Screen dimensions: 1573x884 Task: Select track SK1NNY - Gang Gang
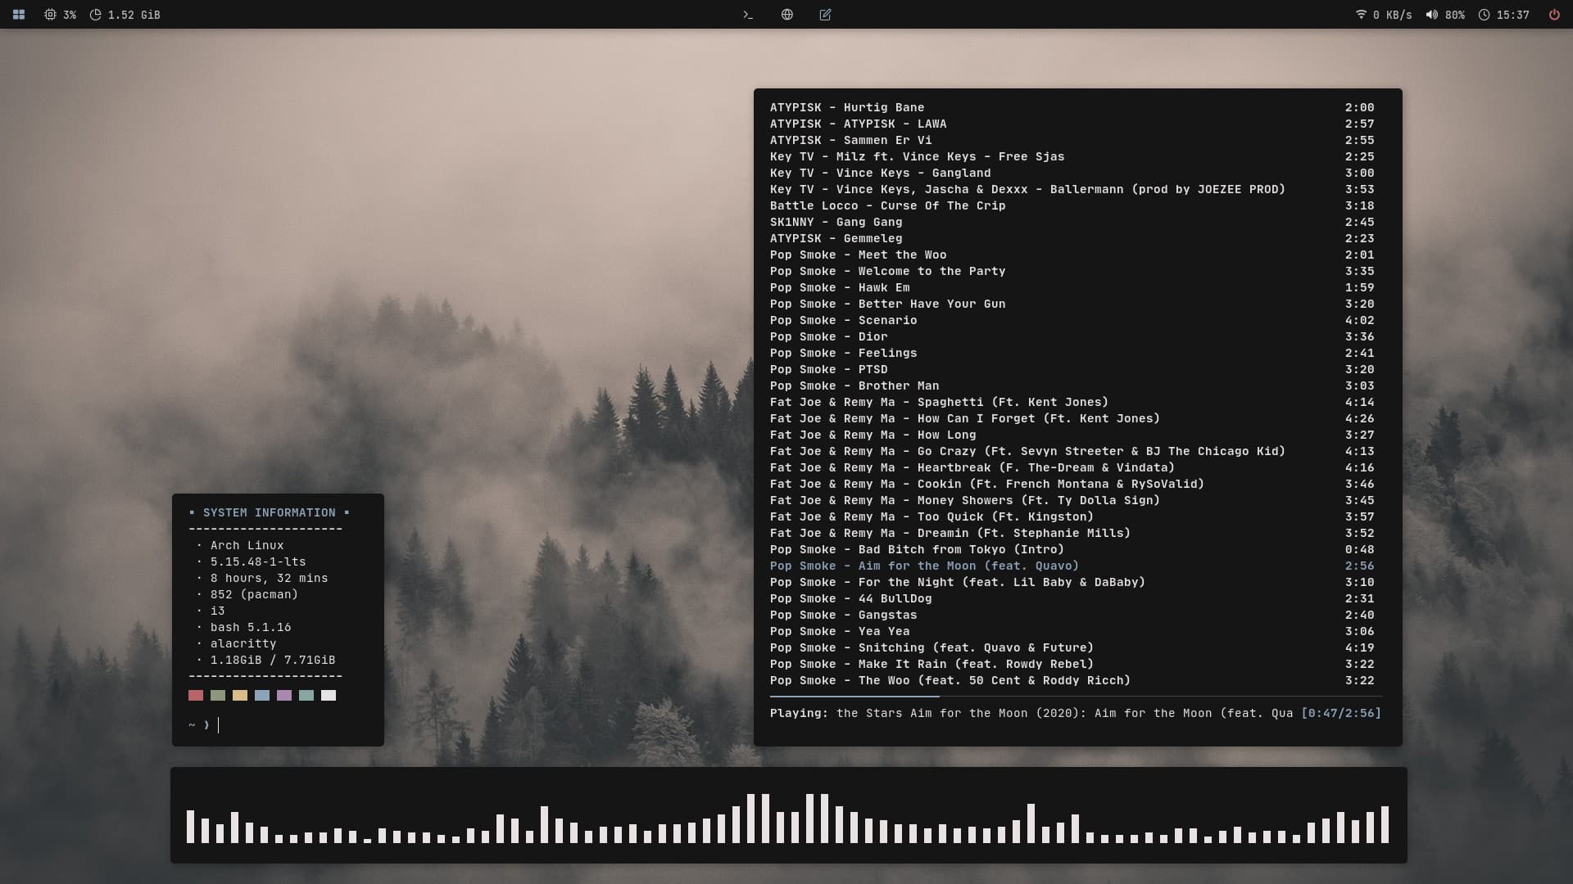[1072, 222]
